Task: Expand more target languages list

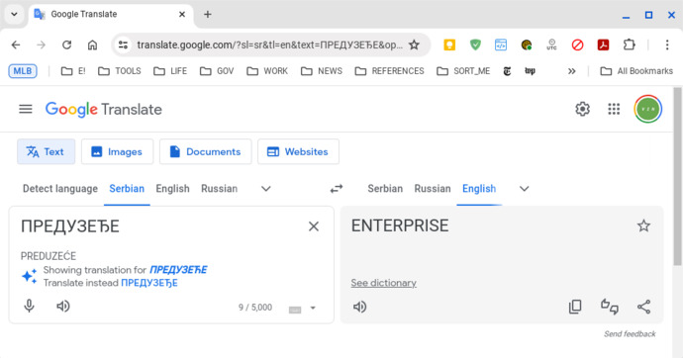Action: [x=524, y=189]
